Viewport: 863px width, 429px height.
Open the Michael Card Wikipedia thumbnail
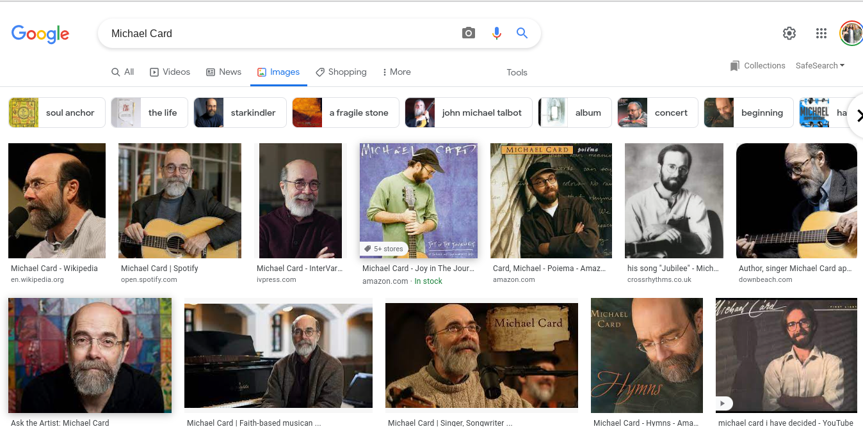[x=57, y=201]
